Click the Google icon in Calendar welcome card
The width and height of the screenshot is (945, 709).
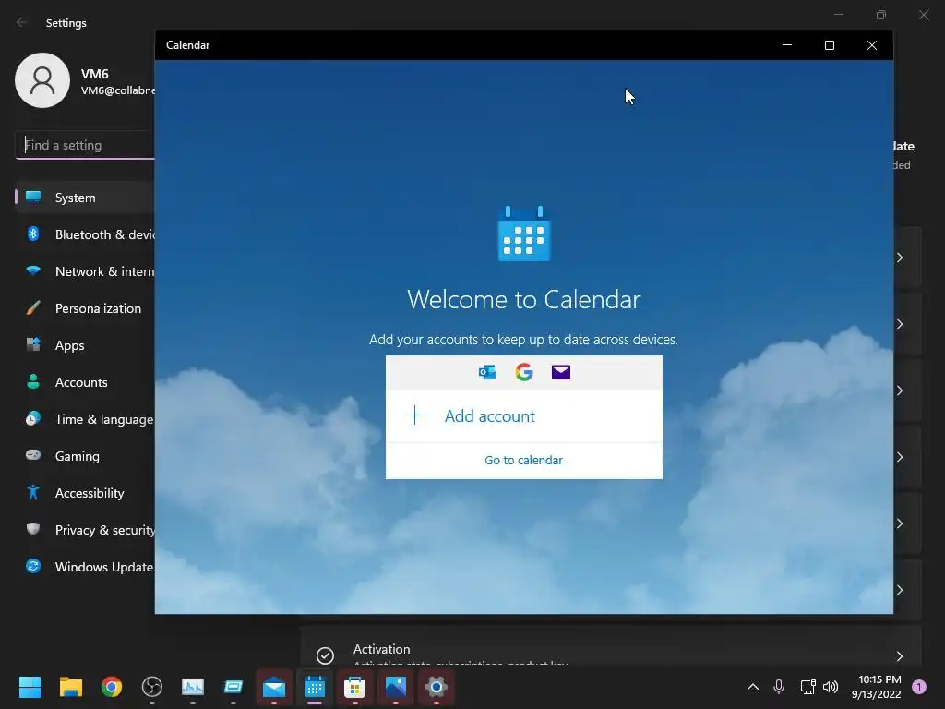point(524,372)
